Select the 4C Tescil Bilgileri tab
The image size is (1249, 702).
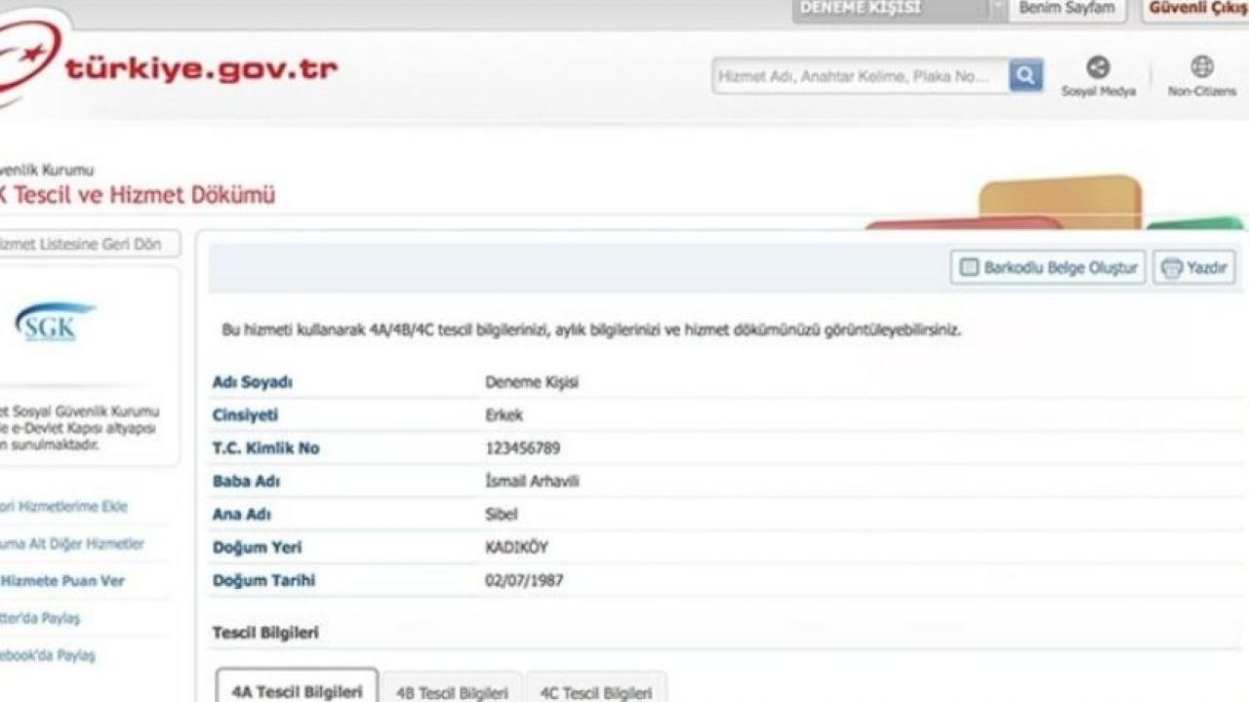pos(595,692)
